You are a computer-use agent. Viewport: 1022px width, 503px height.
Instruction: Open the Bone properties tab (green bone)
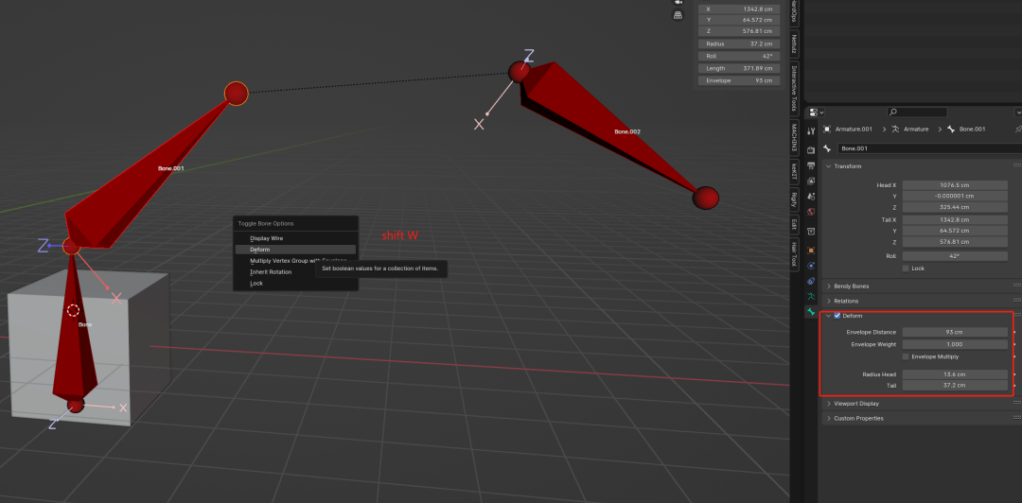(811, 312)
